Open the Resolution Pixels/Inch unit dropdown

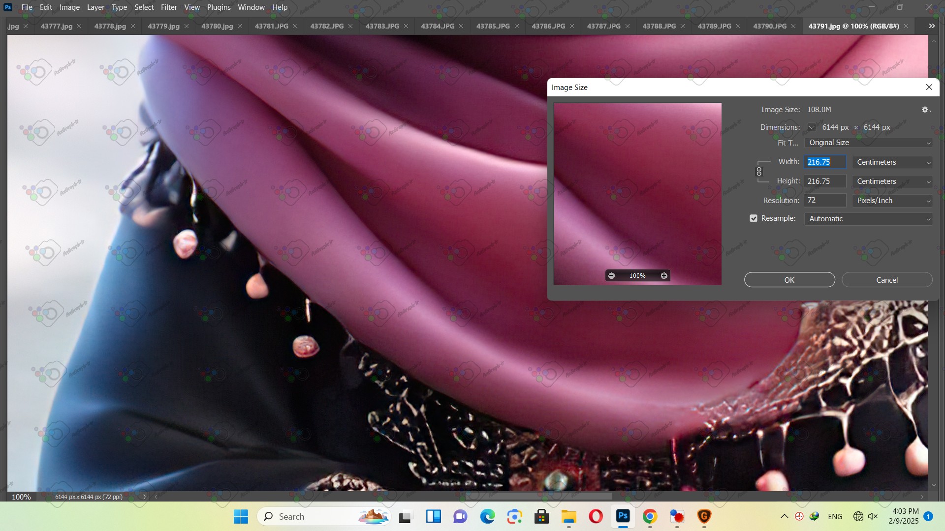892,201
